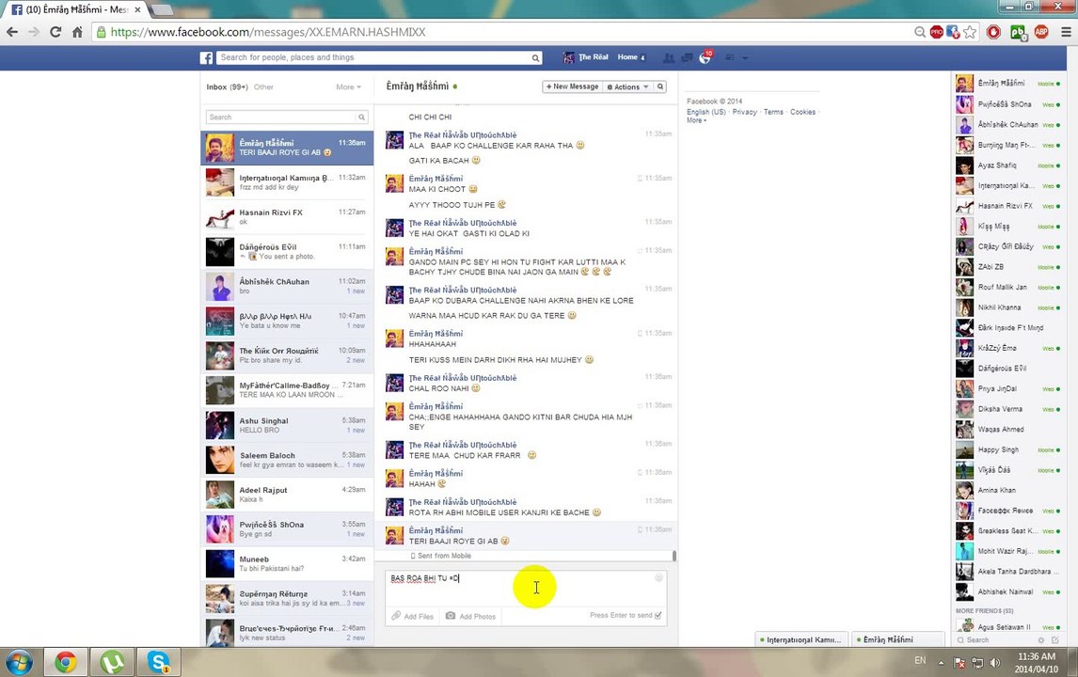The width and height of the screenshot is (1078, 677).
Task: Open account menu arrow in top bar
Action: point(745,58)
